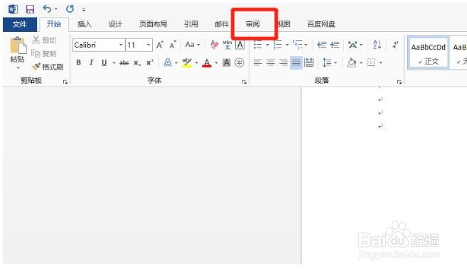Decrease paragraph indent

[322, 45]
